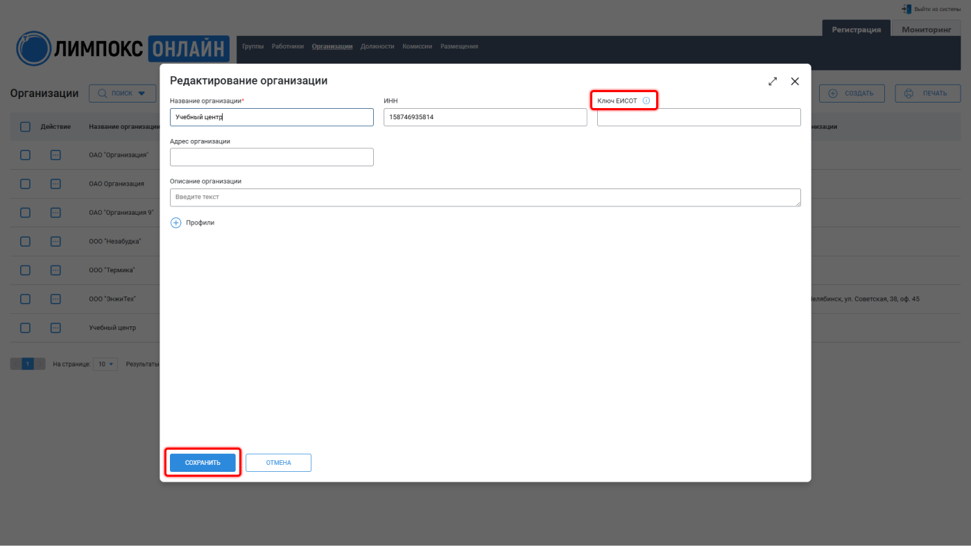Click the ЛИМПОКС ОНЛАЙН logo
Image resolution: width=971 pixels, height=546 pixels.
pyautogui.click(x=123, y=49)
